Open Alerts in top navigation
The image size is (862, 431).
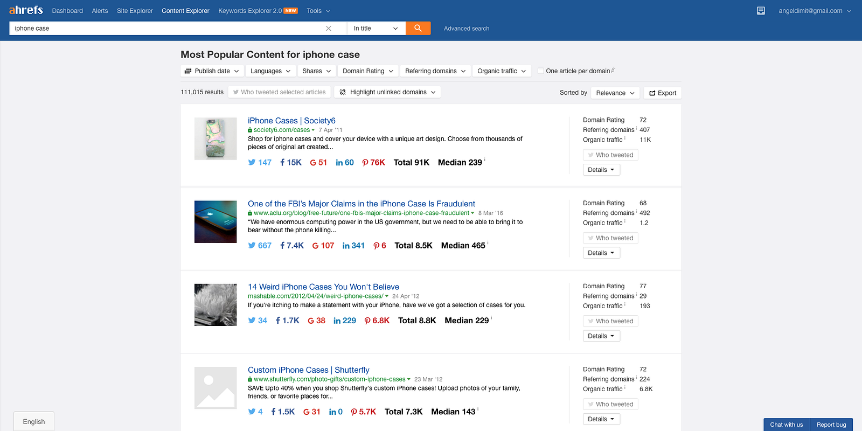100,11
